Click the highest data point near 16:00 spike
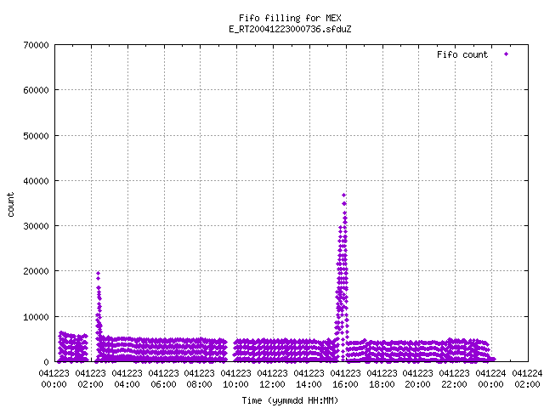The image size is (544, 408). (343, 195)
